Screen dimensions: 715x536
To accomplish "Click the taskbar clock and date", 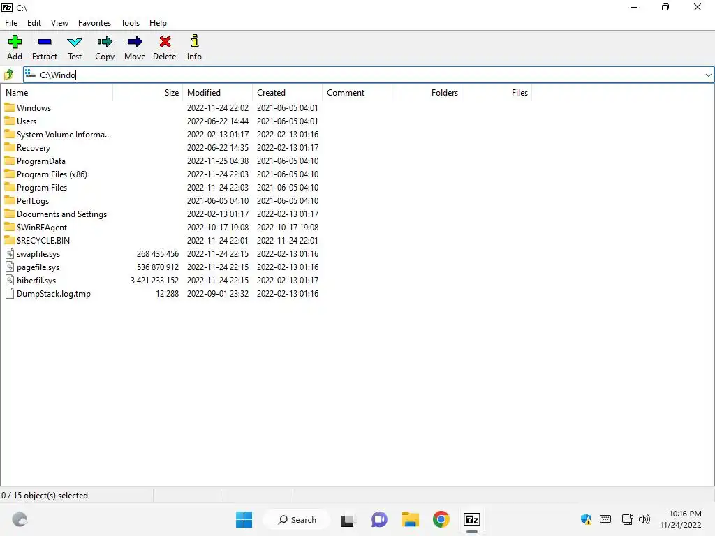I will [x=681, y=519].
